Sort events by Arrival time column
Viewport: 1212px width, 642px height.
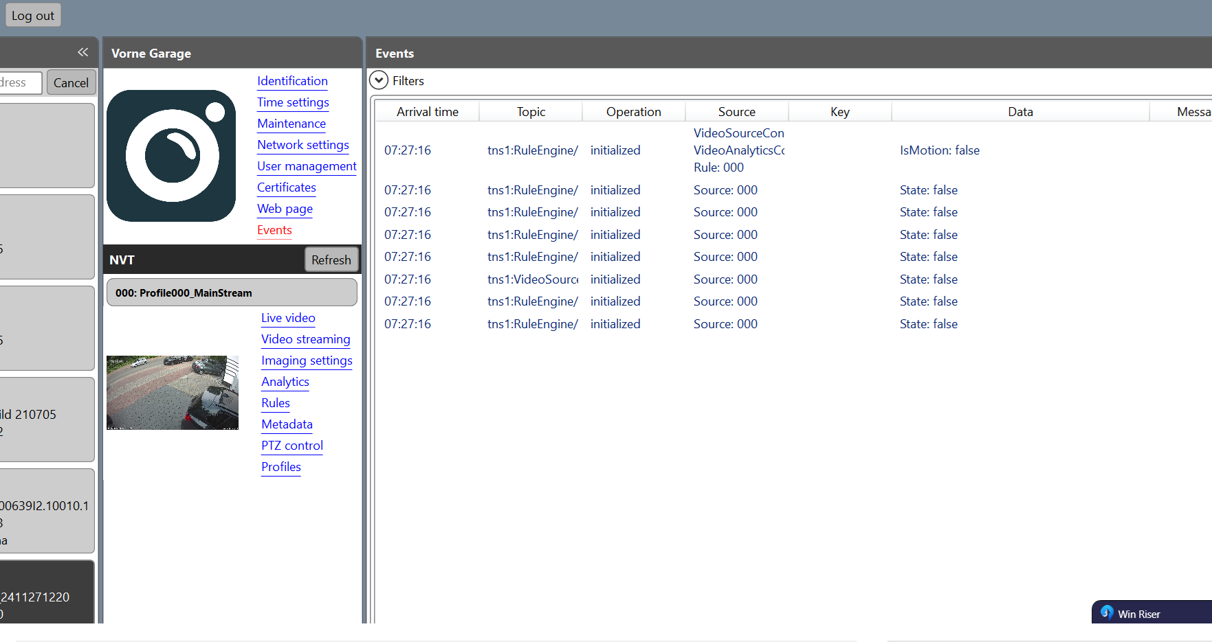427,112
